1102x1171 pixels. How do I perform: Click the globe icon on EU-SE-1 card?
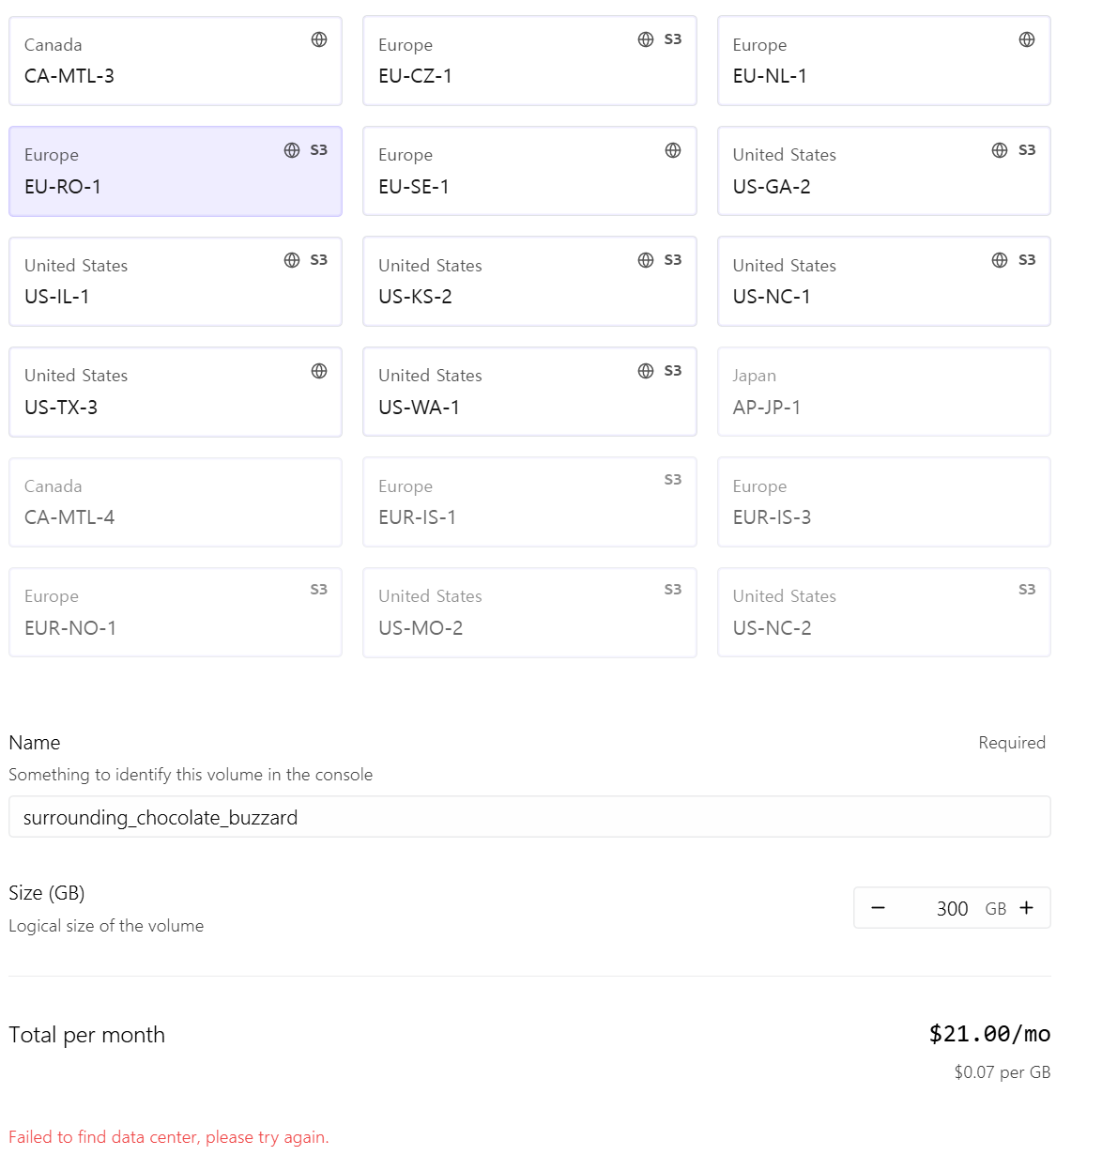pyautogui.click(x=673, y=150)
